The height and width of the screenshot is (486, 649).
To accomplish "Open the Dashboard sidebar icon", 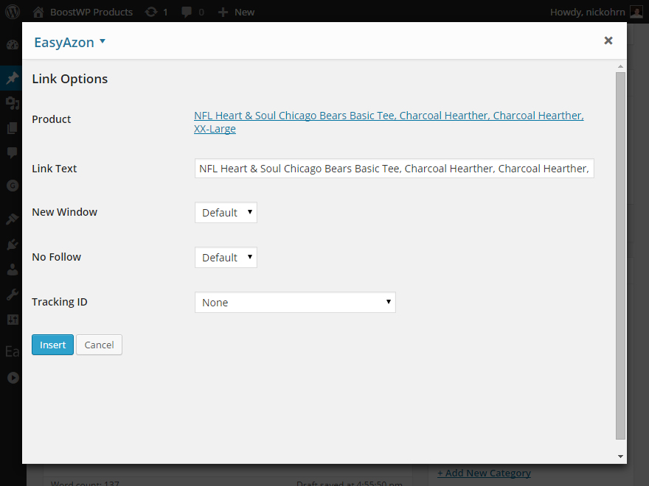I will click(x=13, y=45).
